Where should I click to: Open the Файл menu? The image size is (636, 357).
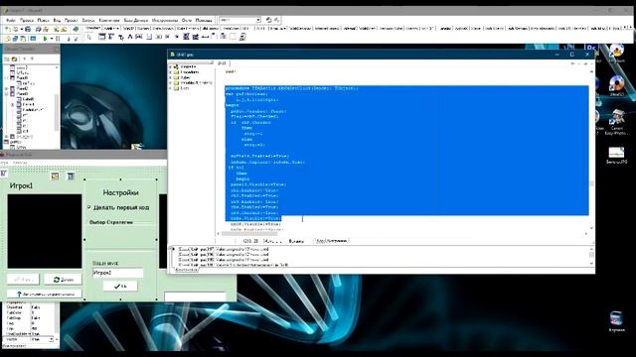click(x=11, y=20)
